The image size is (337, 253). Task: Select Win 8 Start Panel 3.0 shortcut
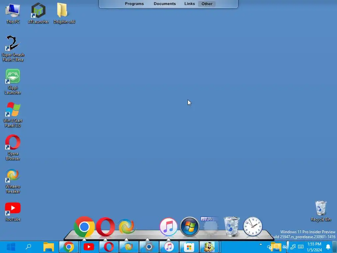[x=13, y=115]
